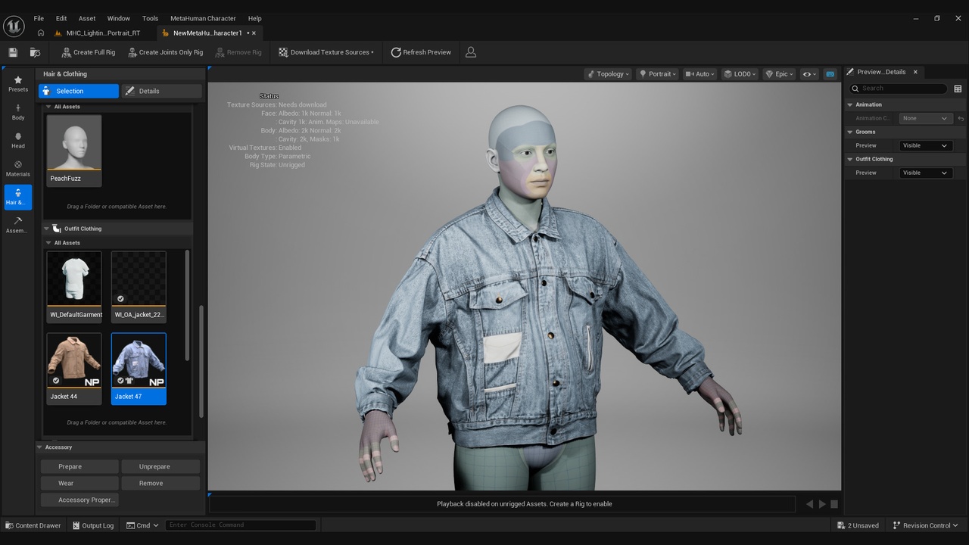Click the Prepare button

[79, 466]
